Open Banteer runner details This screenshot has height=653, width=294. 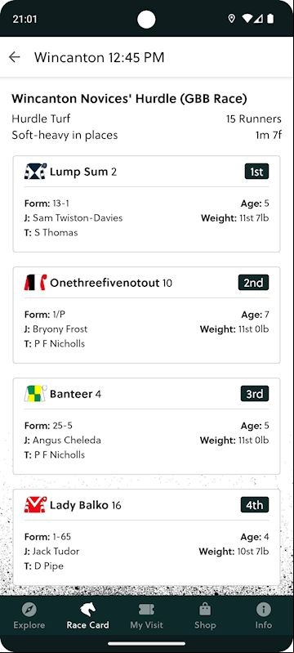146,426
